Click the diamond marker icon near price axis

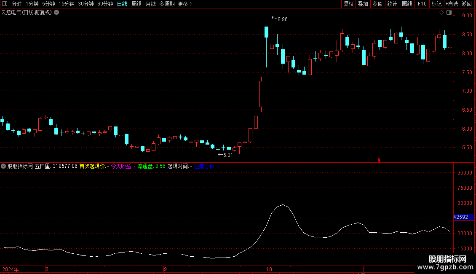click(x=441, y=13)
